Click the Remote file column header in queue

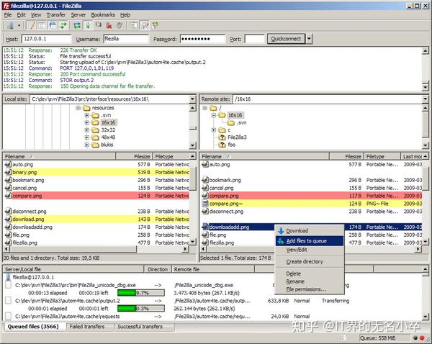point(213,269)
